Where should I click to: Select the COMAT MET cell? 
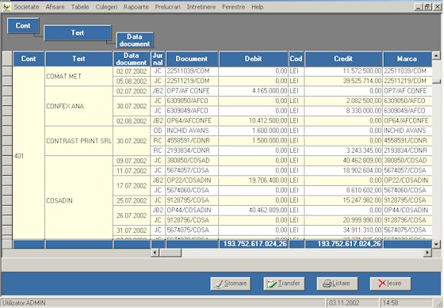tap(78, 76)
